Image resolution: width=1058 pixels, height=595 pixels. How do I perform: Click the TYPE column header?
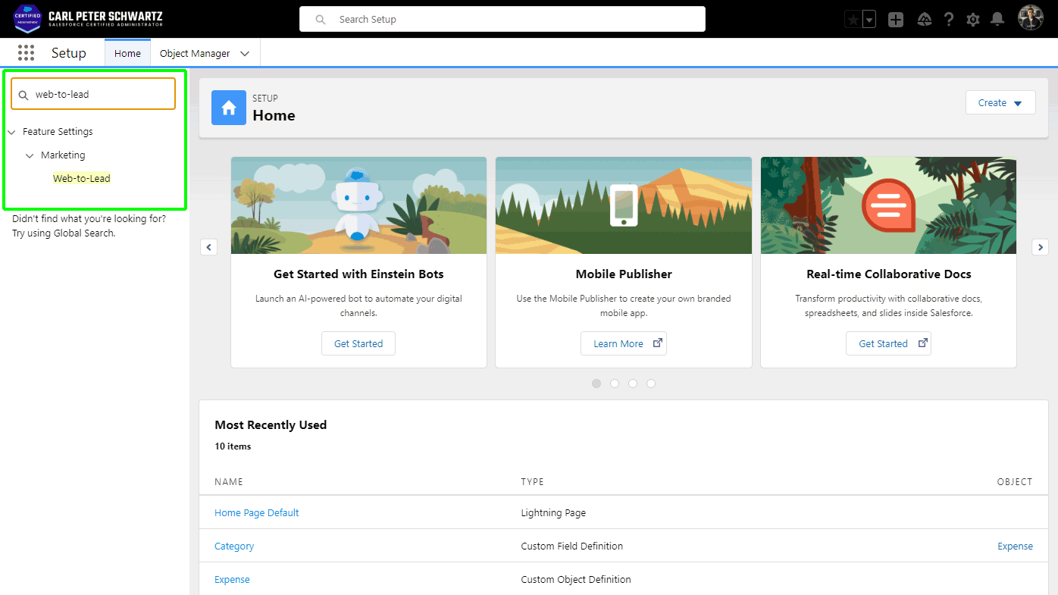pyautogui.click(x=533, y=482)
